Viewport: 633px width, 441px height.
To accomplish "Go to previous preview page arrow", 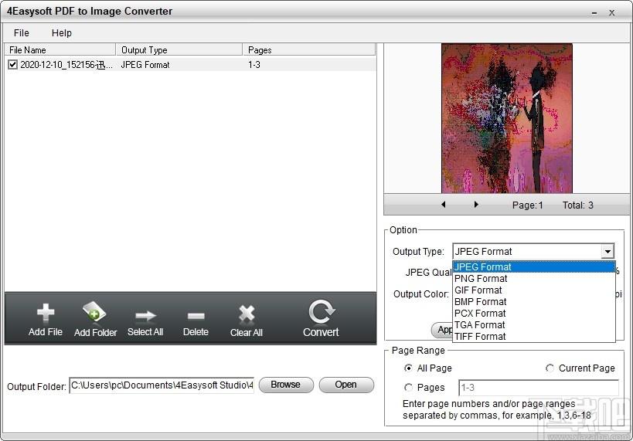I will point(444,205).
